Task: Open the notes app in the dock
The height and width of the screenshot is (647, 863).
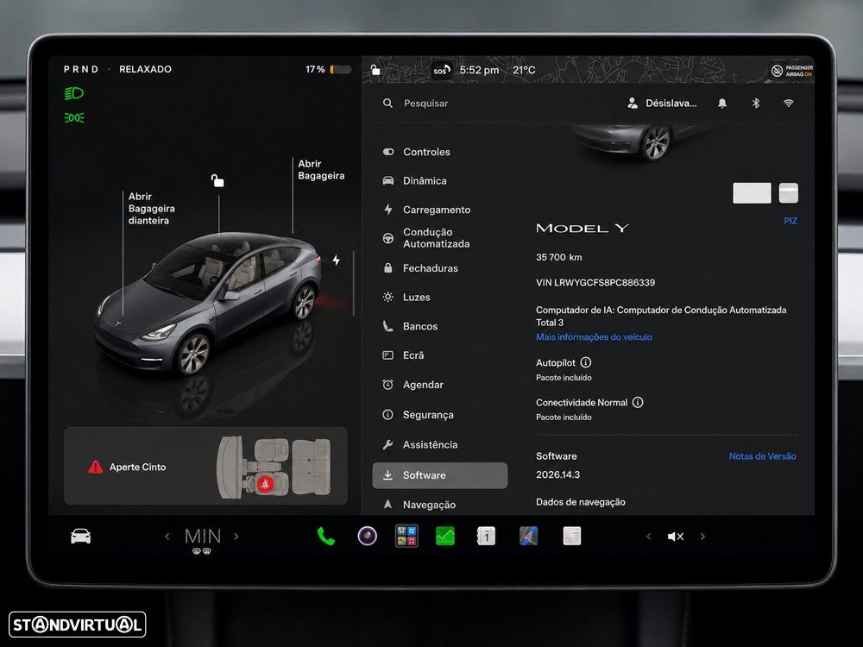Action: click(x=572, y=536)
